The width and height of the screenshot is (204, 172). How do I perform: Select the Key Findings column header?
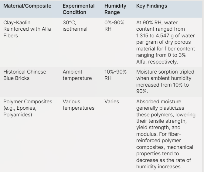(x=151, y=6)
